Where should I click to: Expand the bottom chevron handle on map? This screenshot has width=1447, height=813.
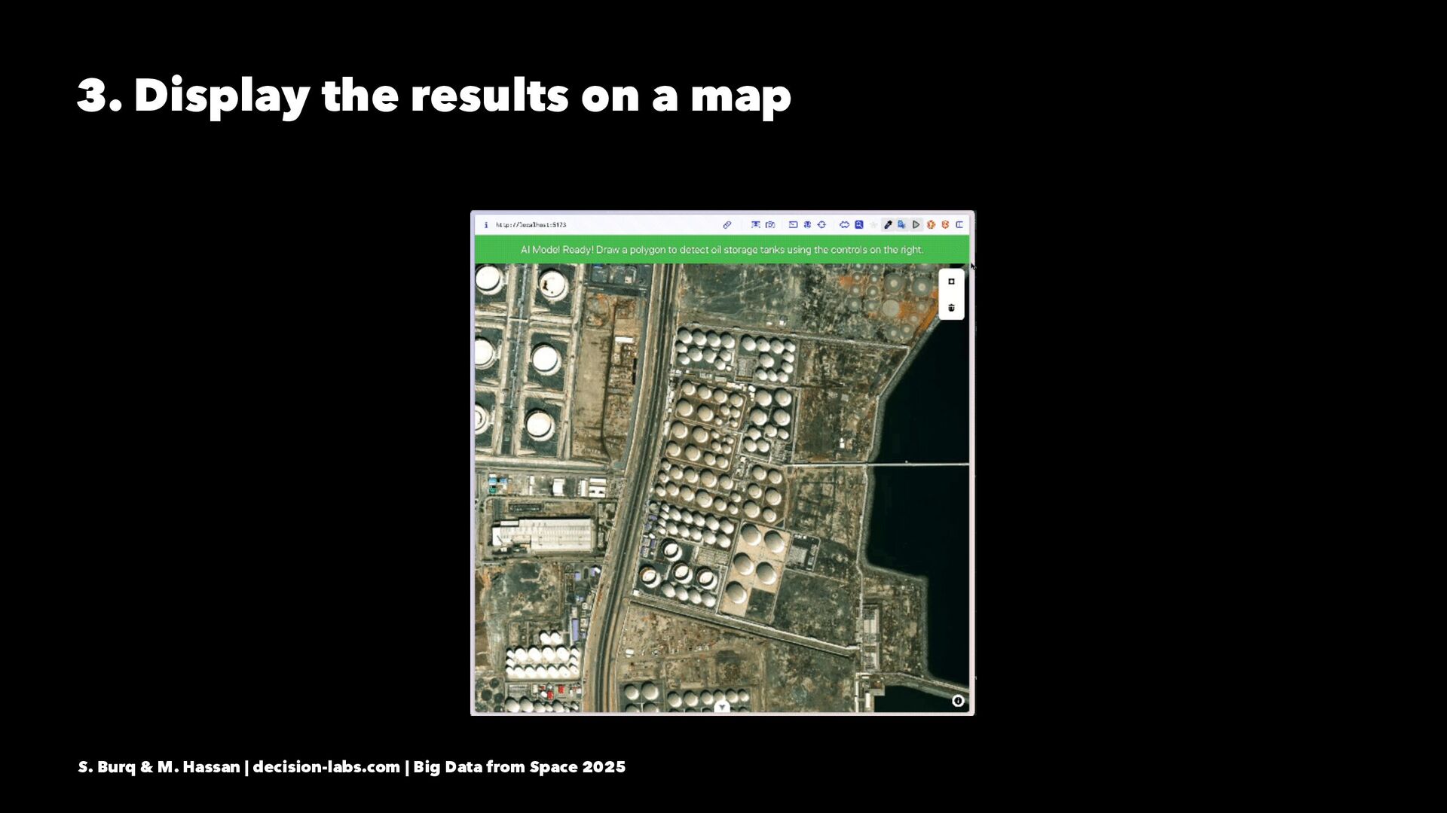tap(722, 707)
